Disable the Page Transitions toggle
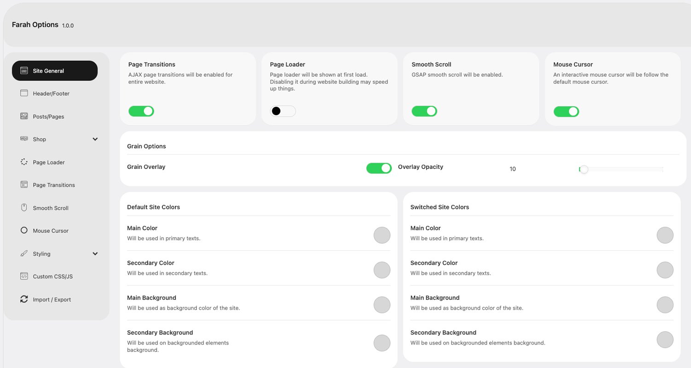 point(141,111)
